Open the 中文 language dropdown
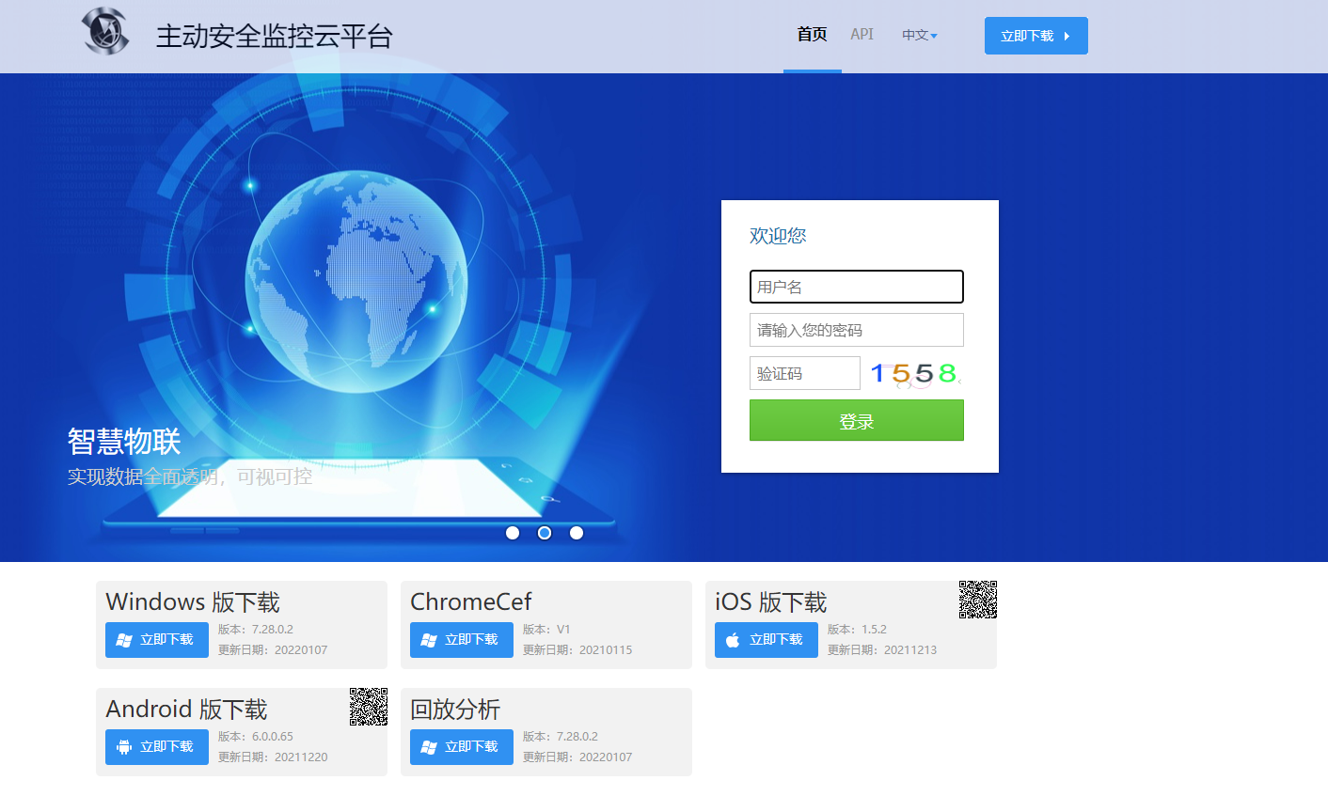Viewport: 1328px width, 796px height. click(x=919, y=35)
